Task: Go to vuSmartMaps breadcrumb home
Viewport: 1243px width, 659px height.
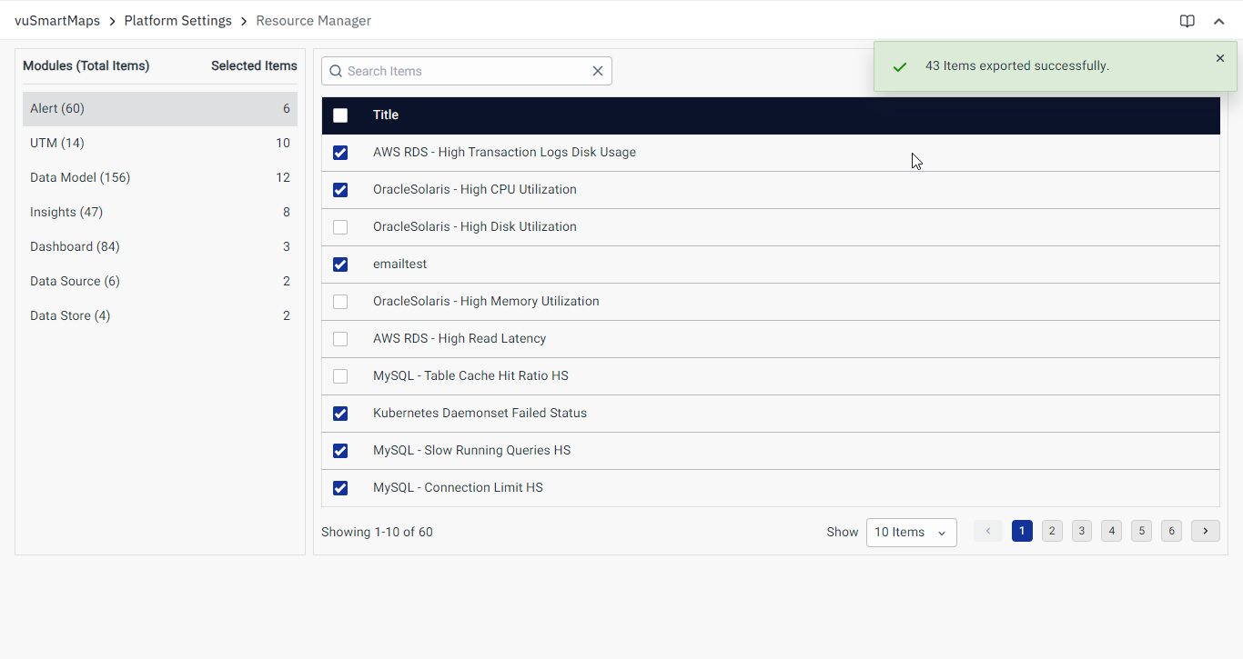Action: [x=57, y=21]
